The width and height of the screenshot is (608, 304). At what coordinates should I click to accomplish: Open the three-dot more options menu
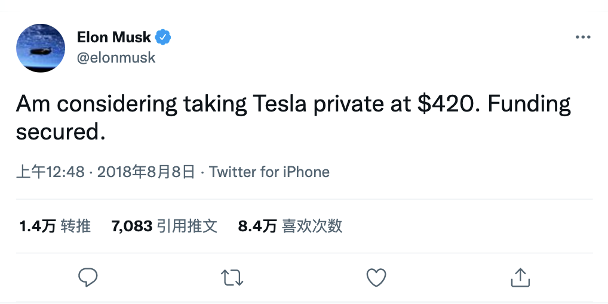(x=582, y=38)
